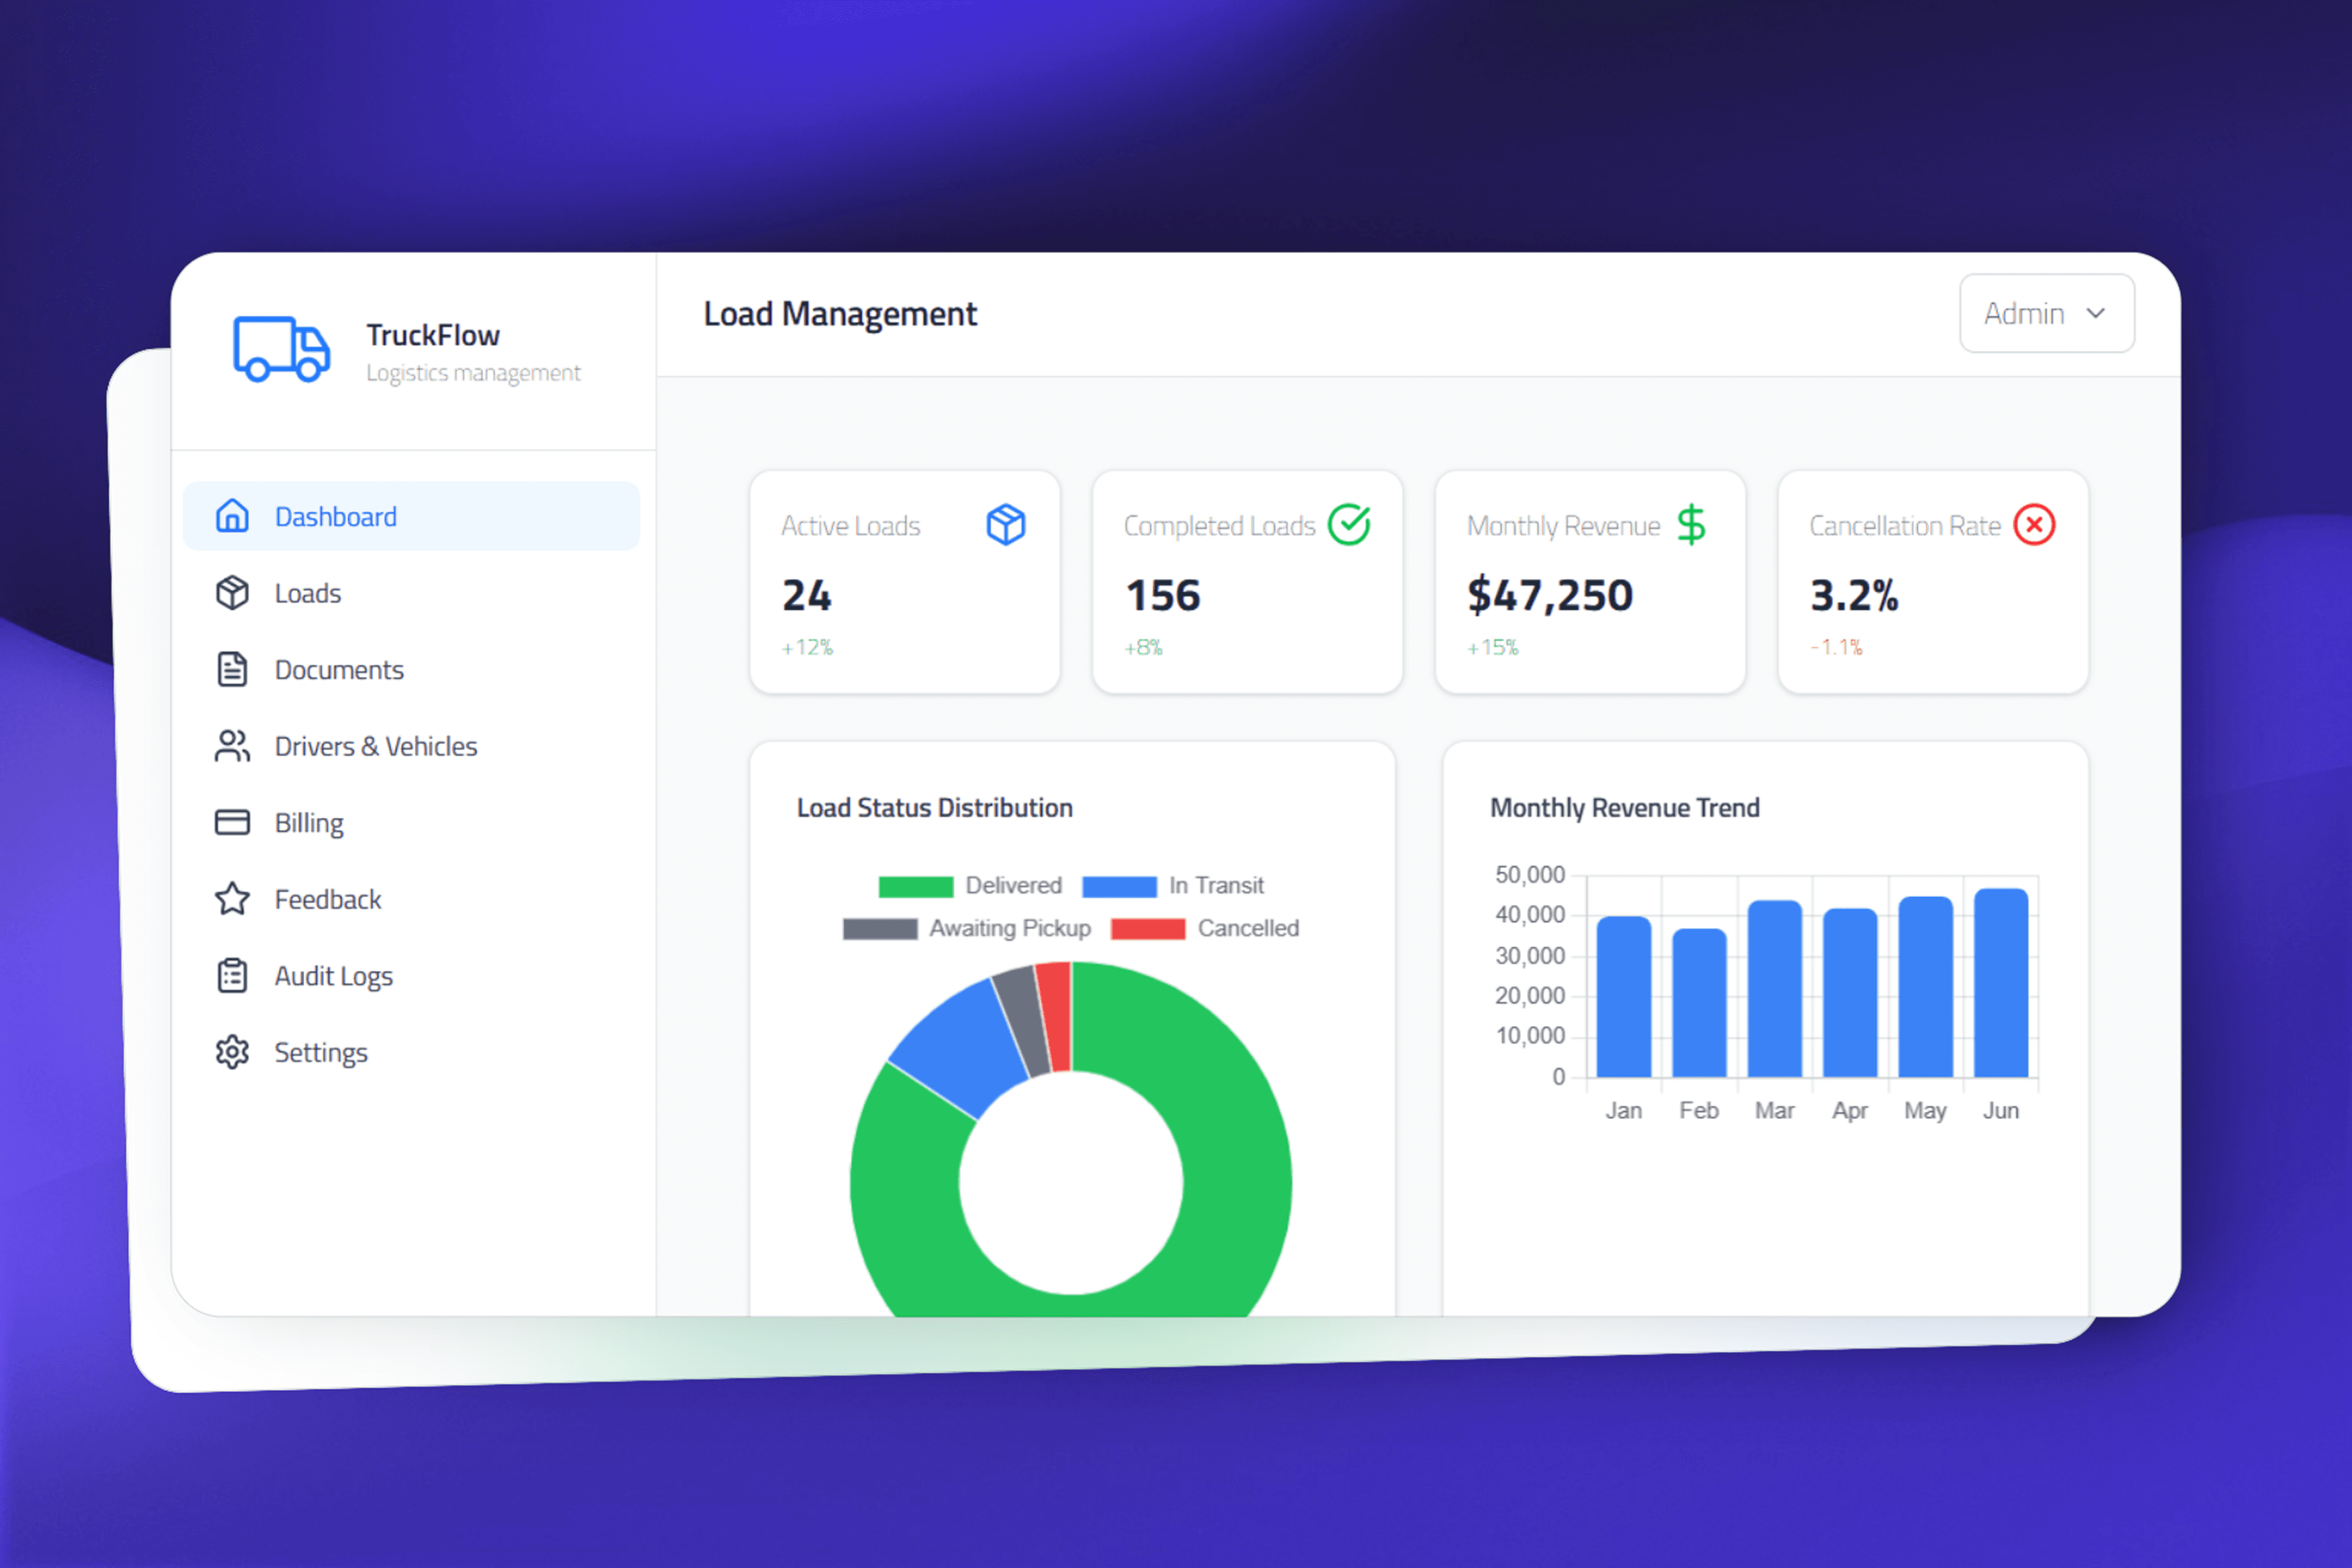Select the Billing credit card icon
The height and width of the screenshot is (1568, 2352).
pos(232,822)
